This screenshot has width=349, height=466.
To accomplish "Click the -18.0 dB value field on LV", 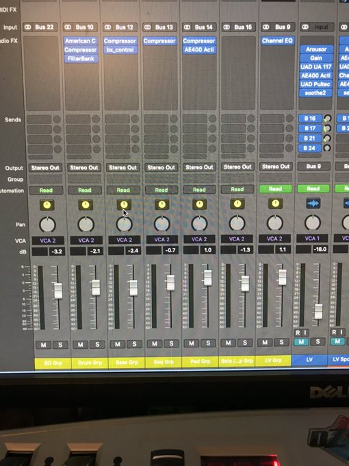I will pyautogui.click(x=320, y=249).
